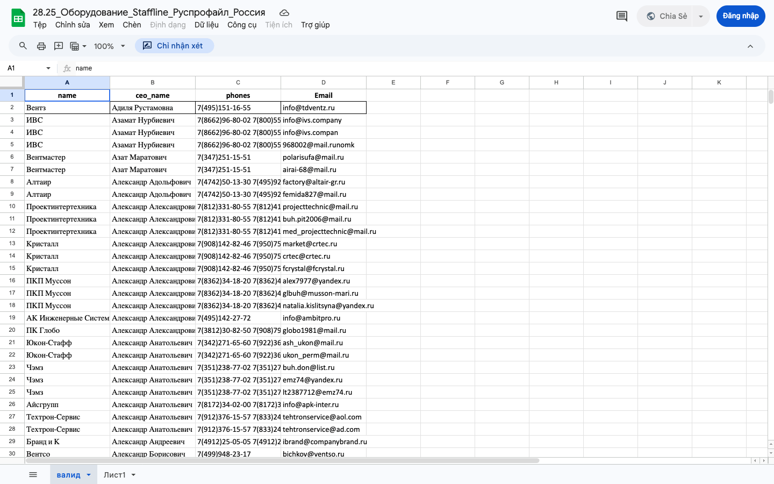Click the search magnifier in toolbar

coord(23,46)
